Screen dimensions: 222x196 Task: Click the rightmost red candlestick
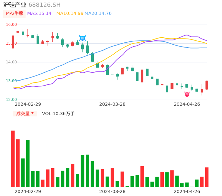pyautogui.click(x=207, y=85)
